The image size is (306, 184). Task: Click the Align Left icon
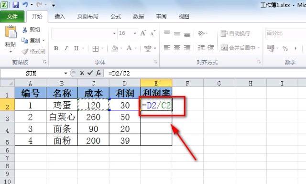(167, 48)
